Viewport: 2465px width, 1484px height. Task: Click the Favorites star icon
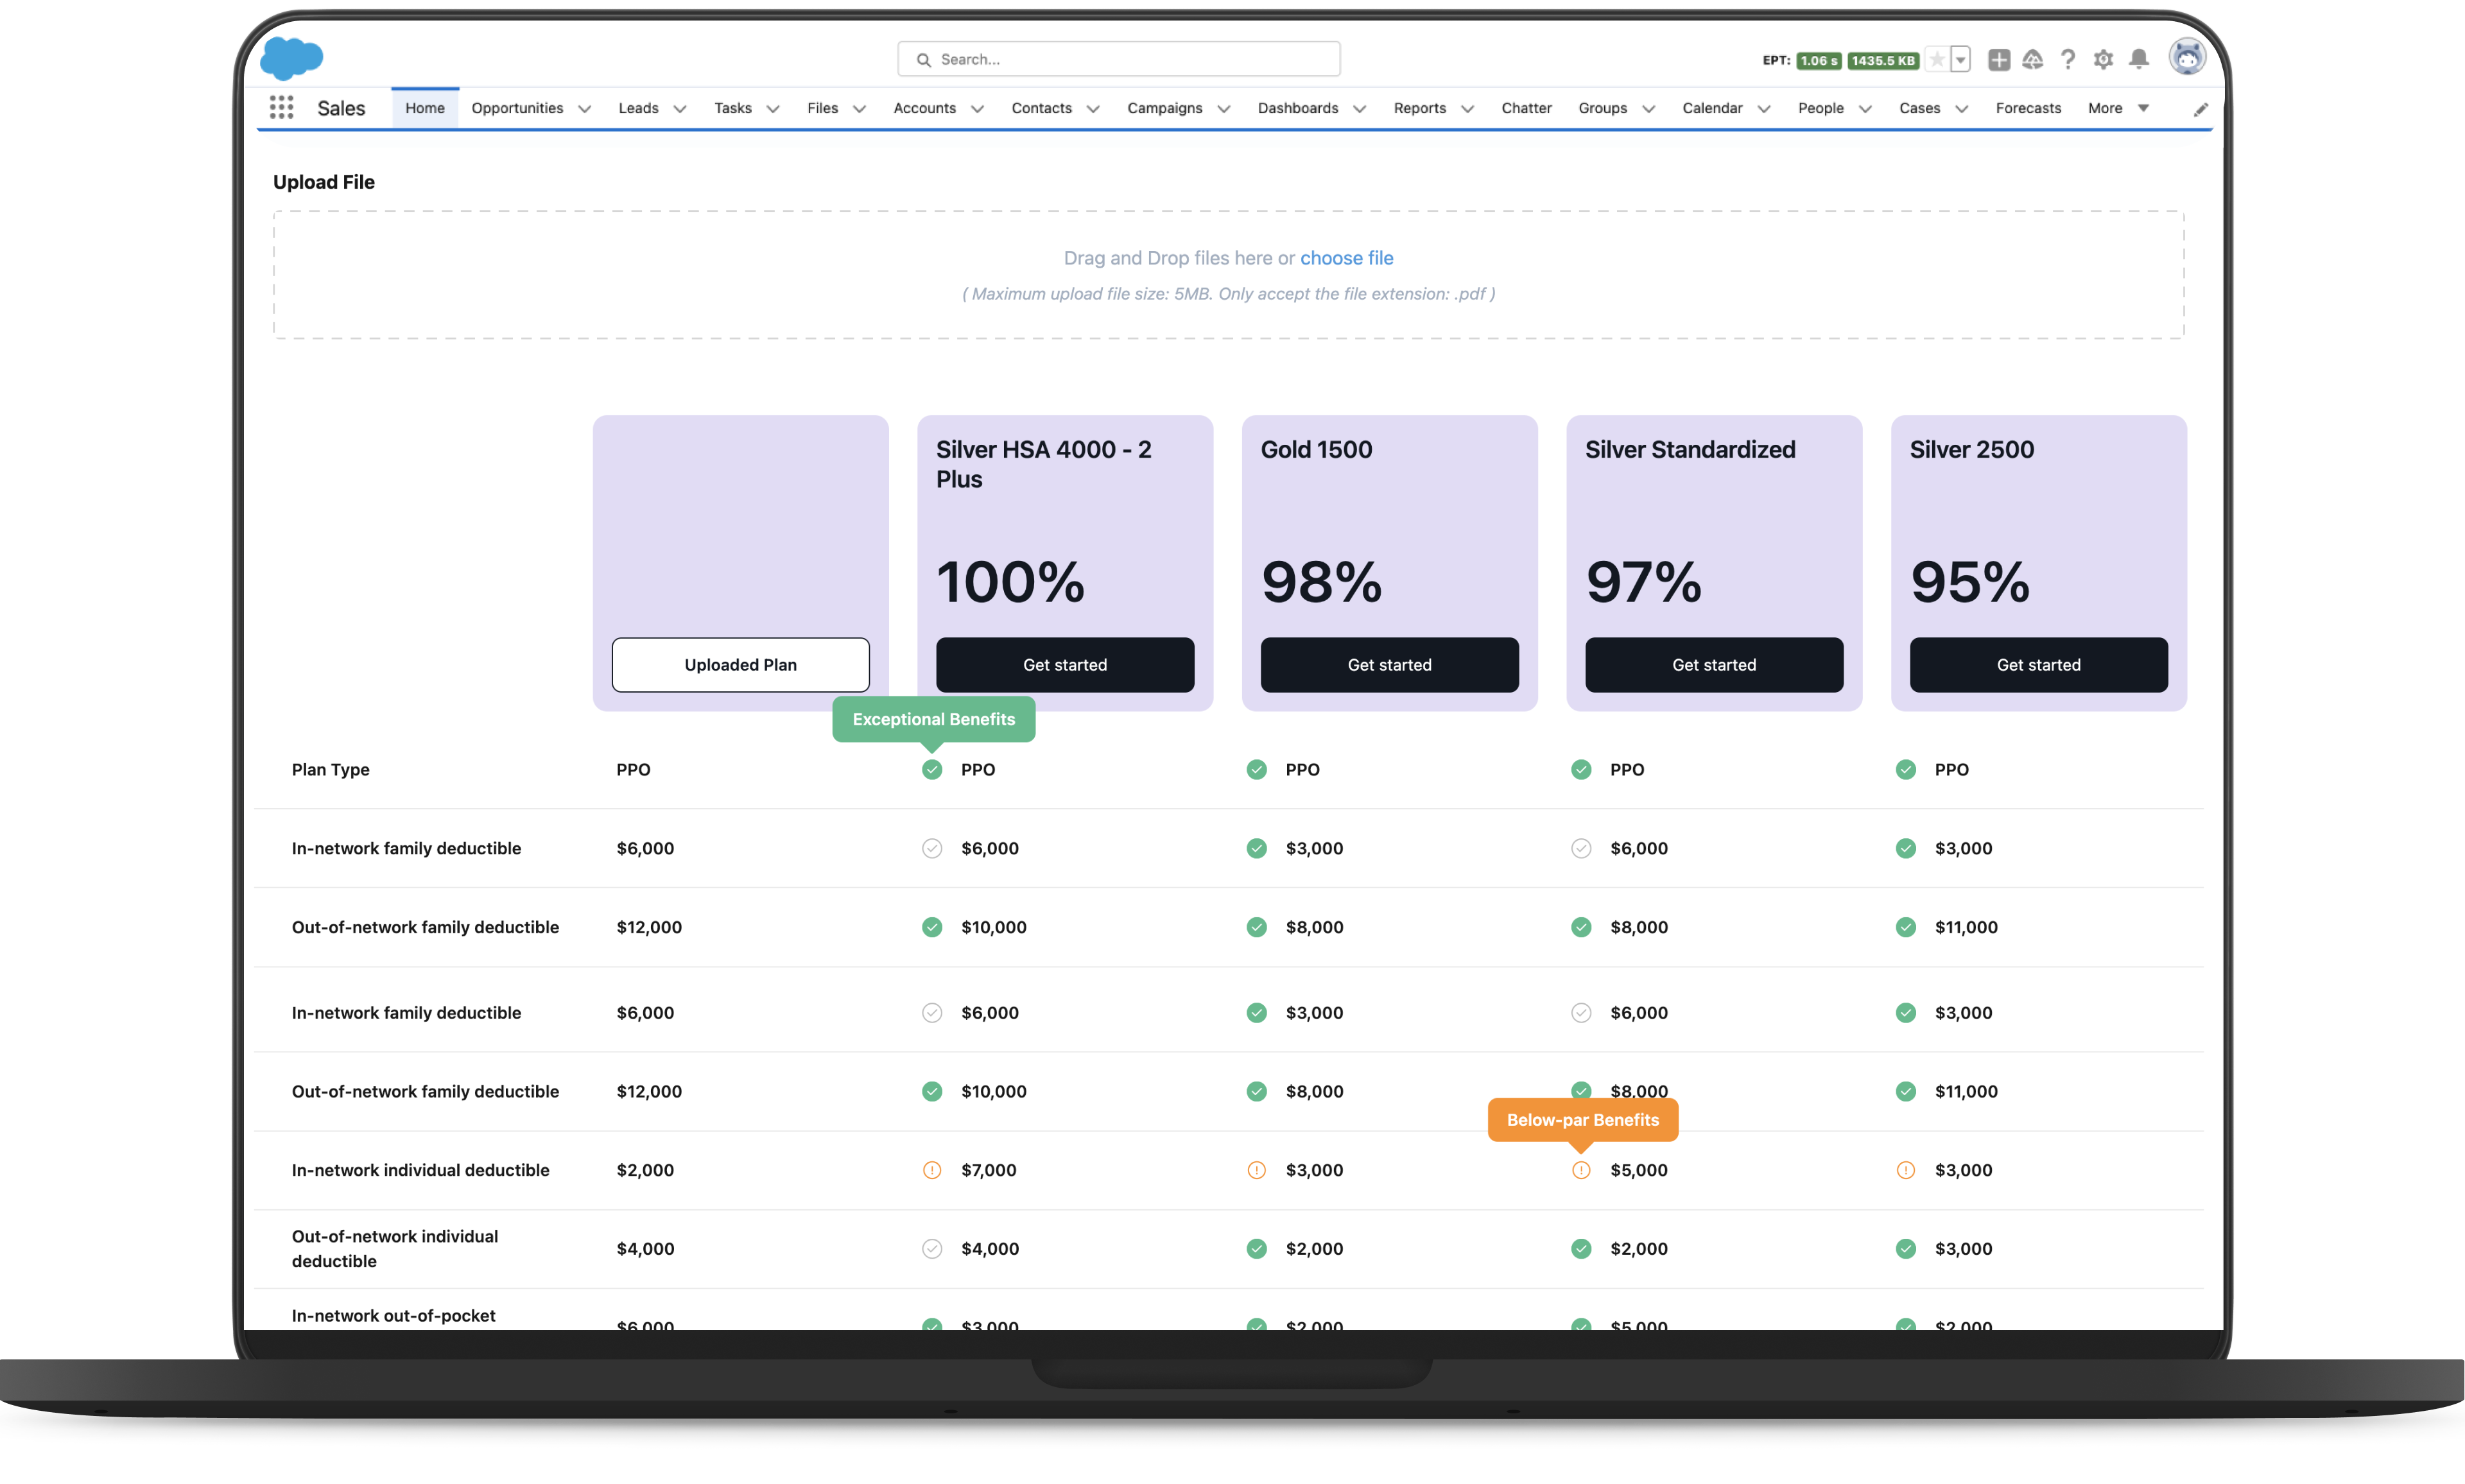click(1937, 60)
